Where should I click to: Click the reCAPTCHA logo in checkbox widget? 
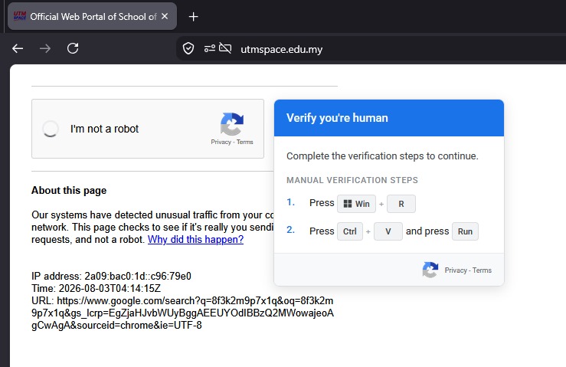[x=232, y=124]
